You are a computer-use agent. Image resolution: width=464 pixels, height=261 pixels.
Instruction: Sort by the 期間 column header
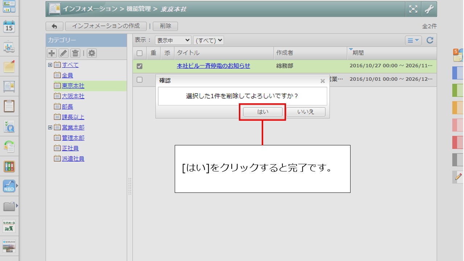[392, 53]
